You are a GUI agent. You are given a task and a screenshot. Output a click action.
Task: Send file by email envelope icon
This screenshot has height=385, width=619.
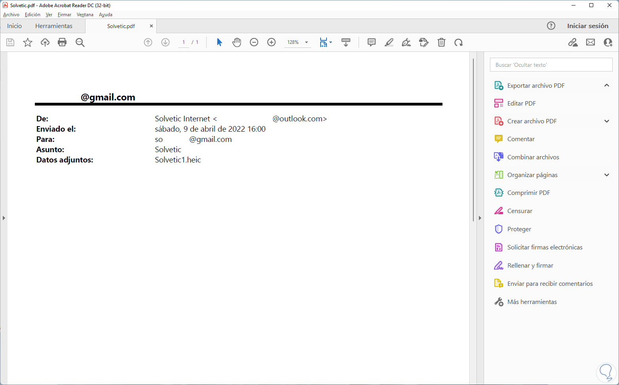pos(591,42)
